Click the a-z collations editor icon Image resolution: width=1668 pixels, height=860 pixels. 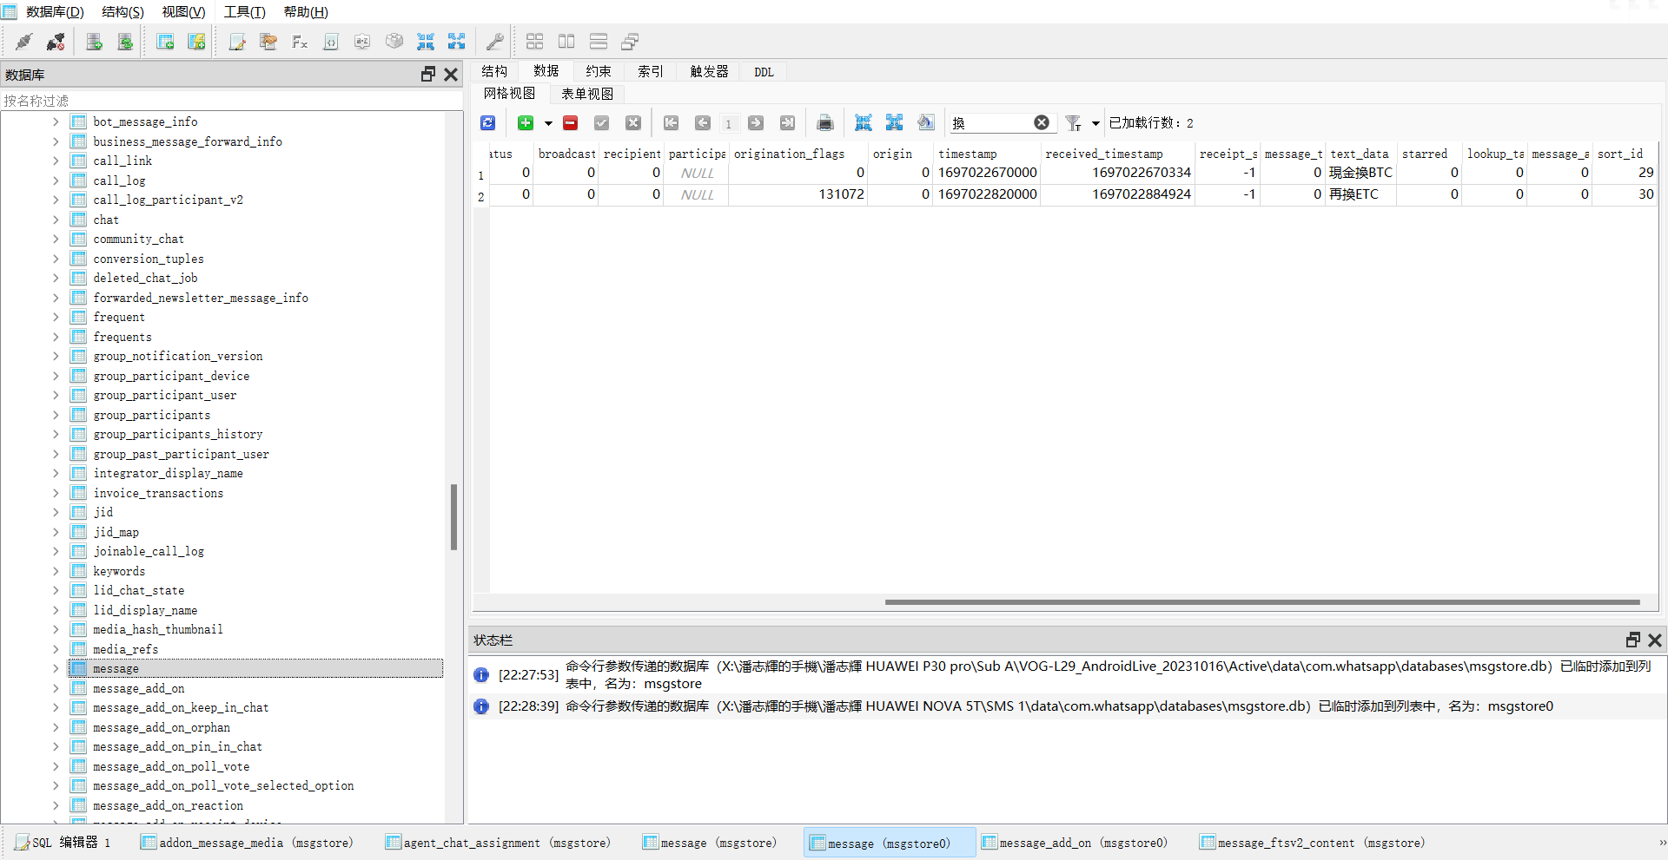pyautogui.click(x=362, y=42)
